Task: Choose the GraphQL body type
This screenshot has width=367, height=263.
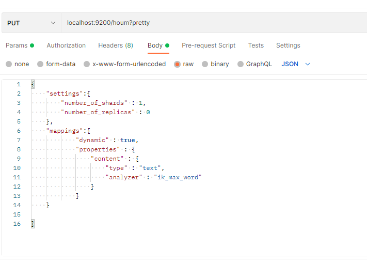Action: (241, 64)
